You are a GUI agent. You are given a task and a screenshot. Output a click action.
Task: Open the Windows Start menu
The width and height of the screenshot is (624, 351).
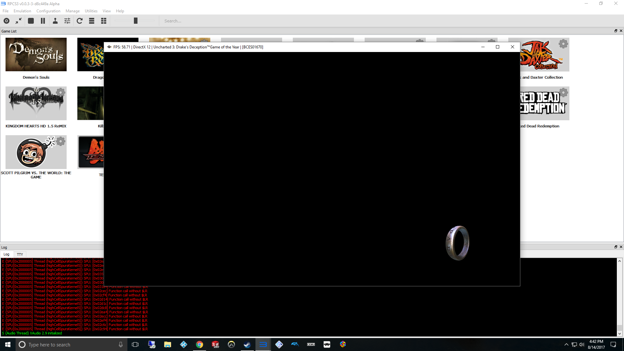click(x=8, y=344)
